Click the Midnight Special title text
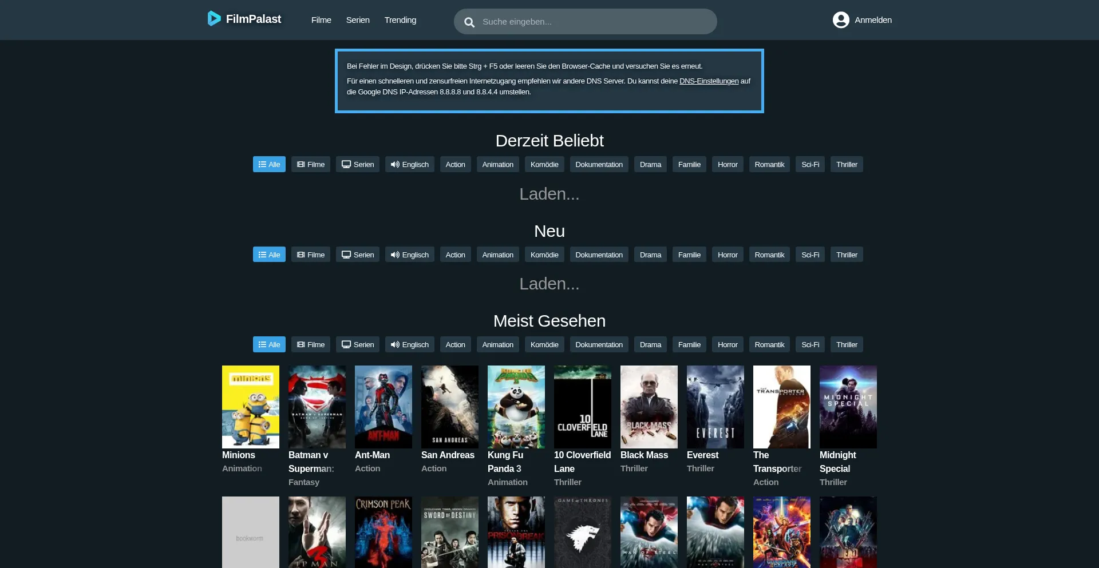The height and width of the screenshot is (568, 1099). 837,462
